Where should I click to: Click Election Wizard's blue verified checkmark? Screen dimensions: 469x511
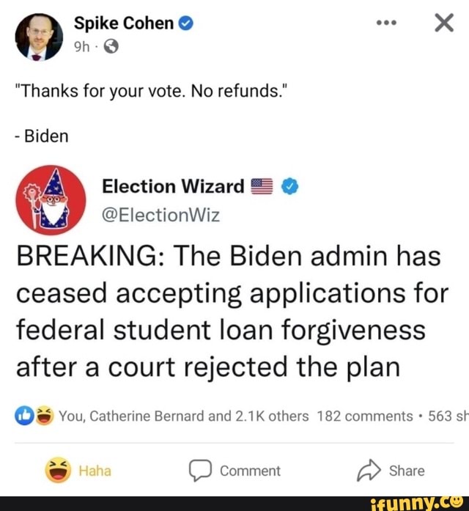[x=290, y=186]
